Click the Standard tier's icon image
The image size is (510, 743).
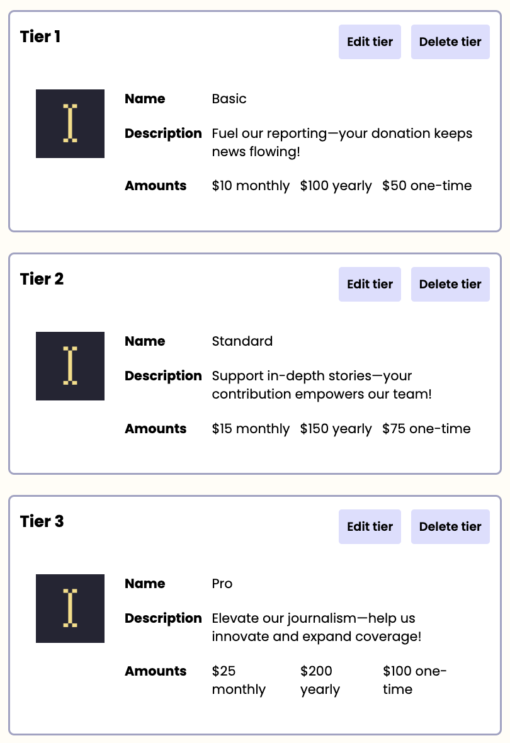click(x=70, y=366)
